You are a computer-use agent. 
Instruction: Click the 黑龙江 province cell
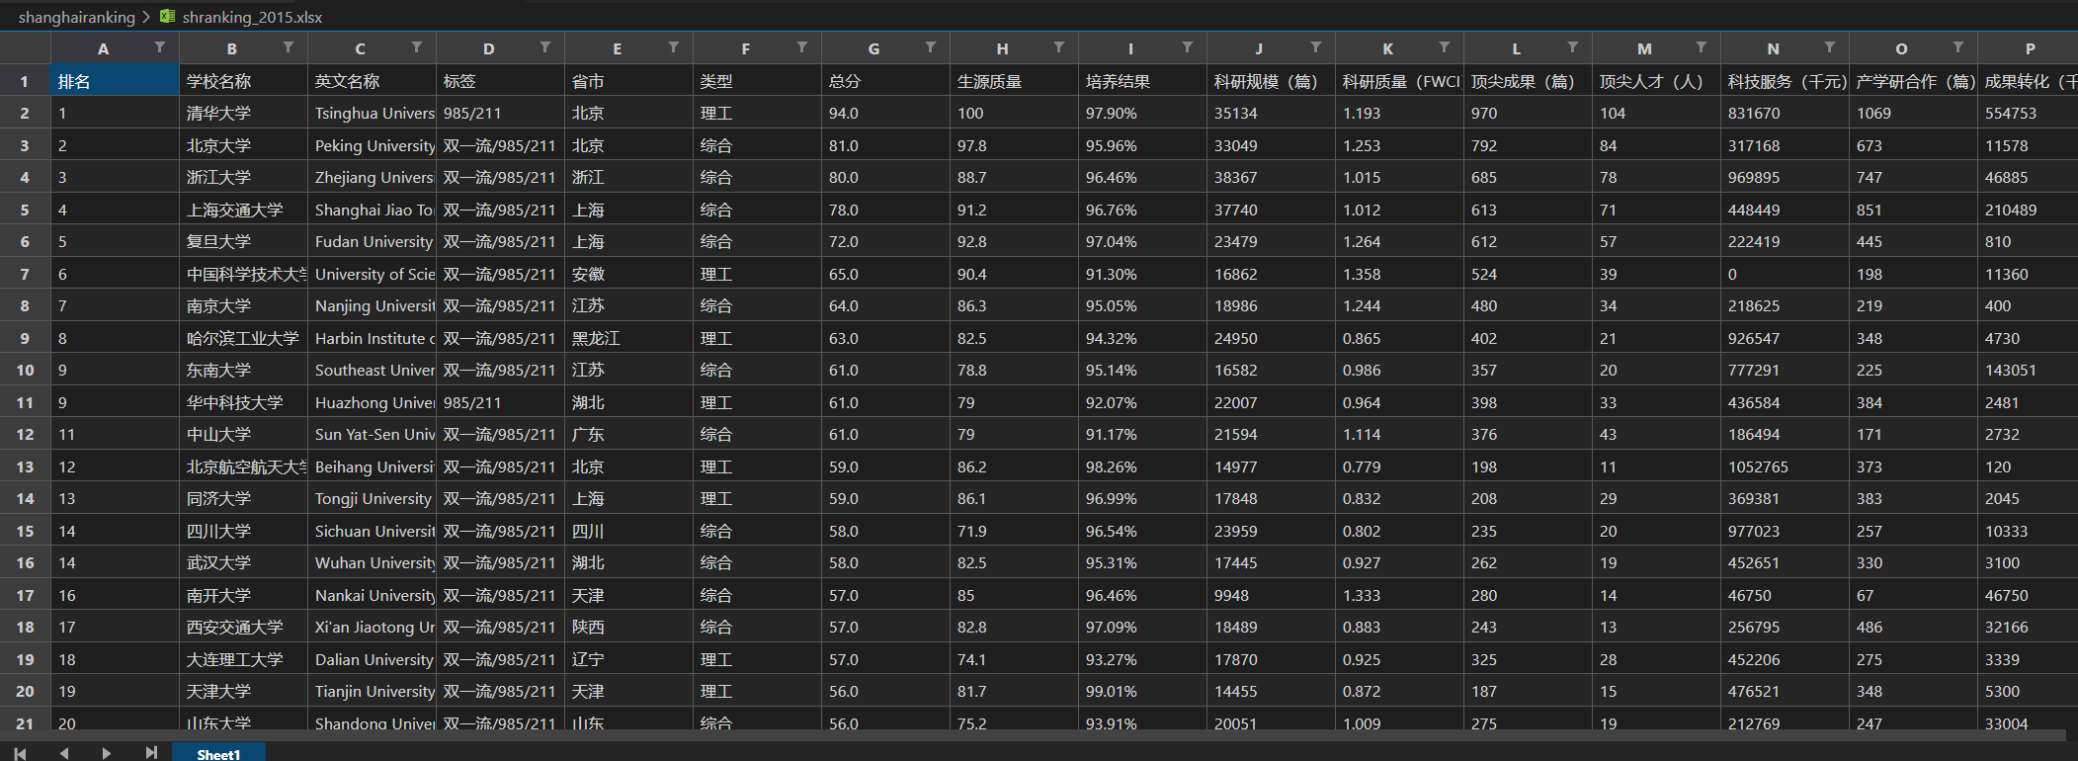click(x=628, y=338)
